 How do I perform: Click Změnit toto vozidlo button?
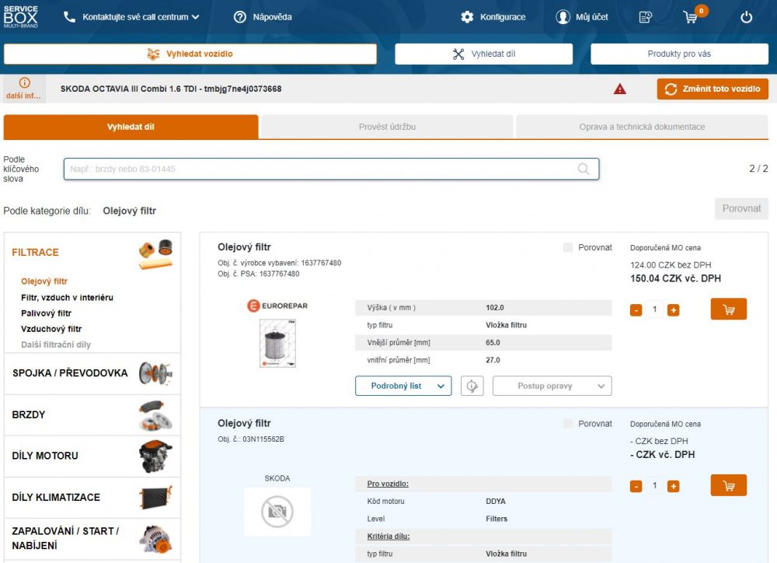(713, 89)
